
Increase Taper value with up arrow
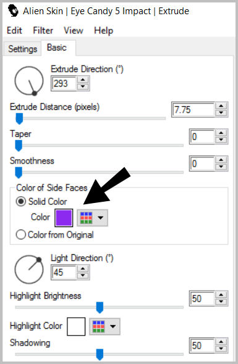click(221, 133)
